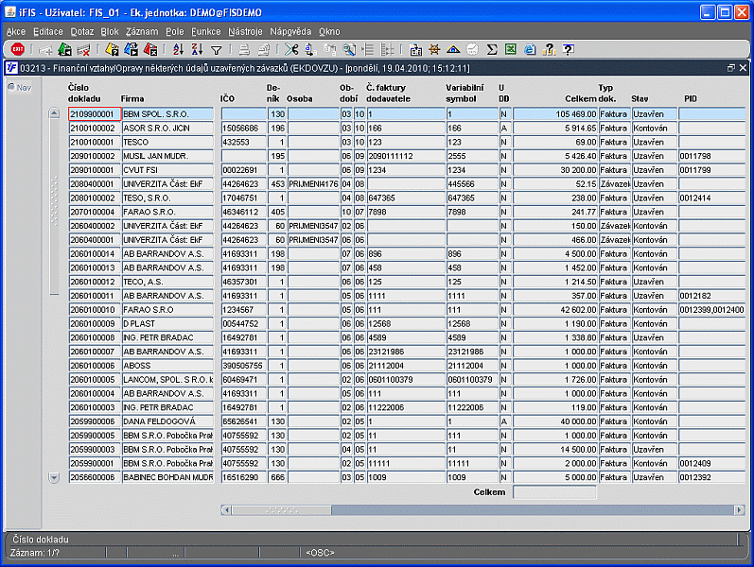Click the Celkem total field
The height and width of the screenshot is (567, 754).
point(554,492)
